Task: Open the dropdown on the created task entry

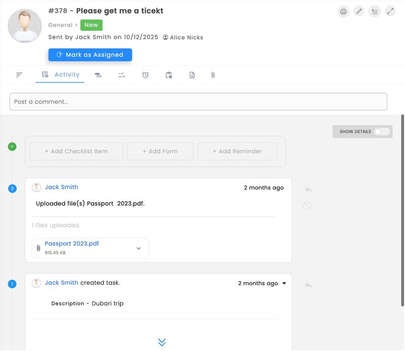Action: 283,283
